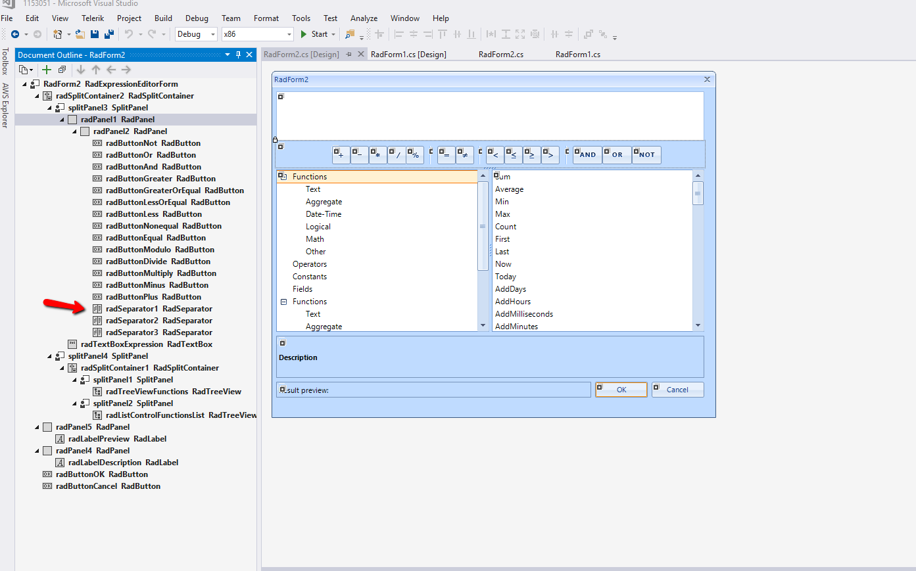Image resolution: width=916 pixels, height=571 pixels.
Task: Collapse the radPanel2 node in outline
Action: 75,131
